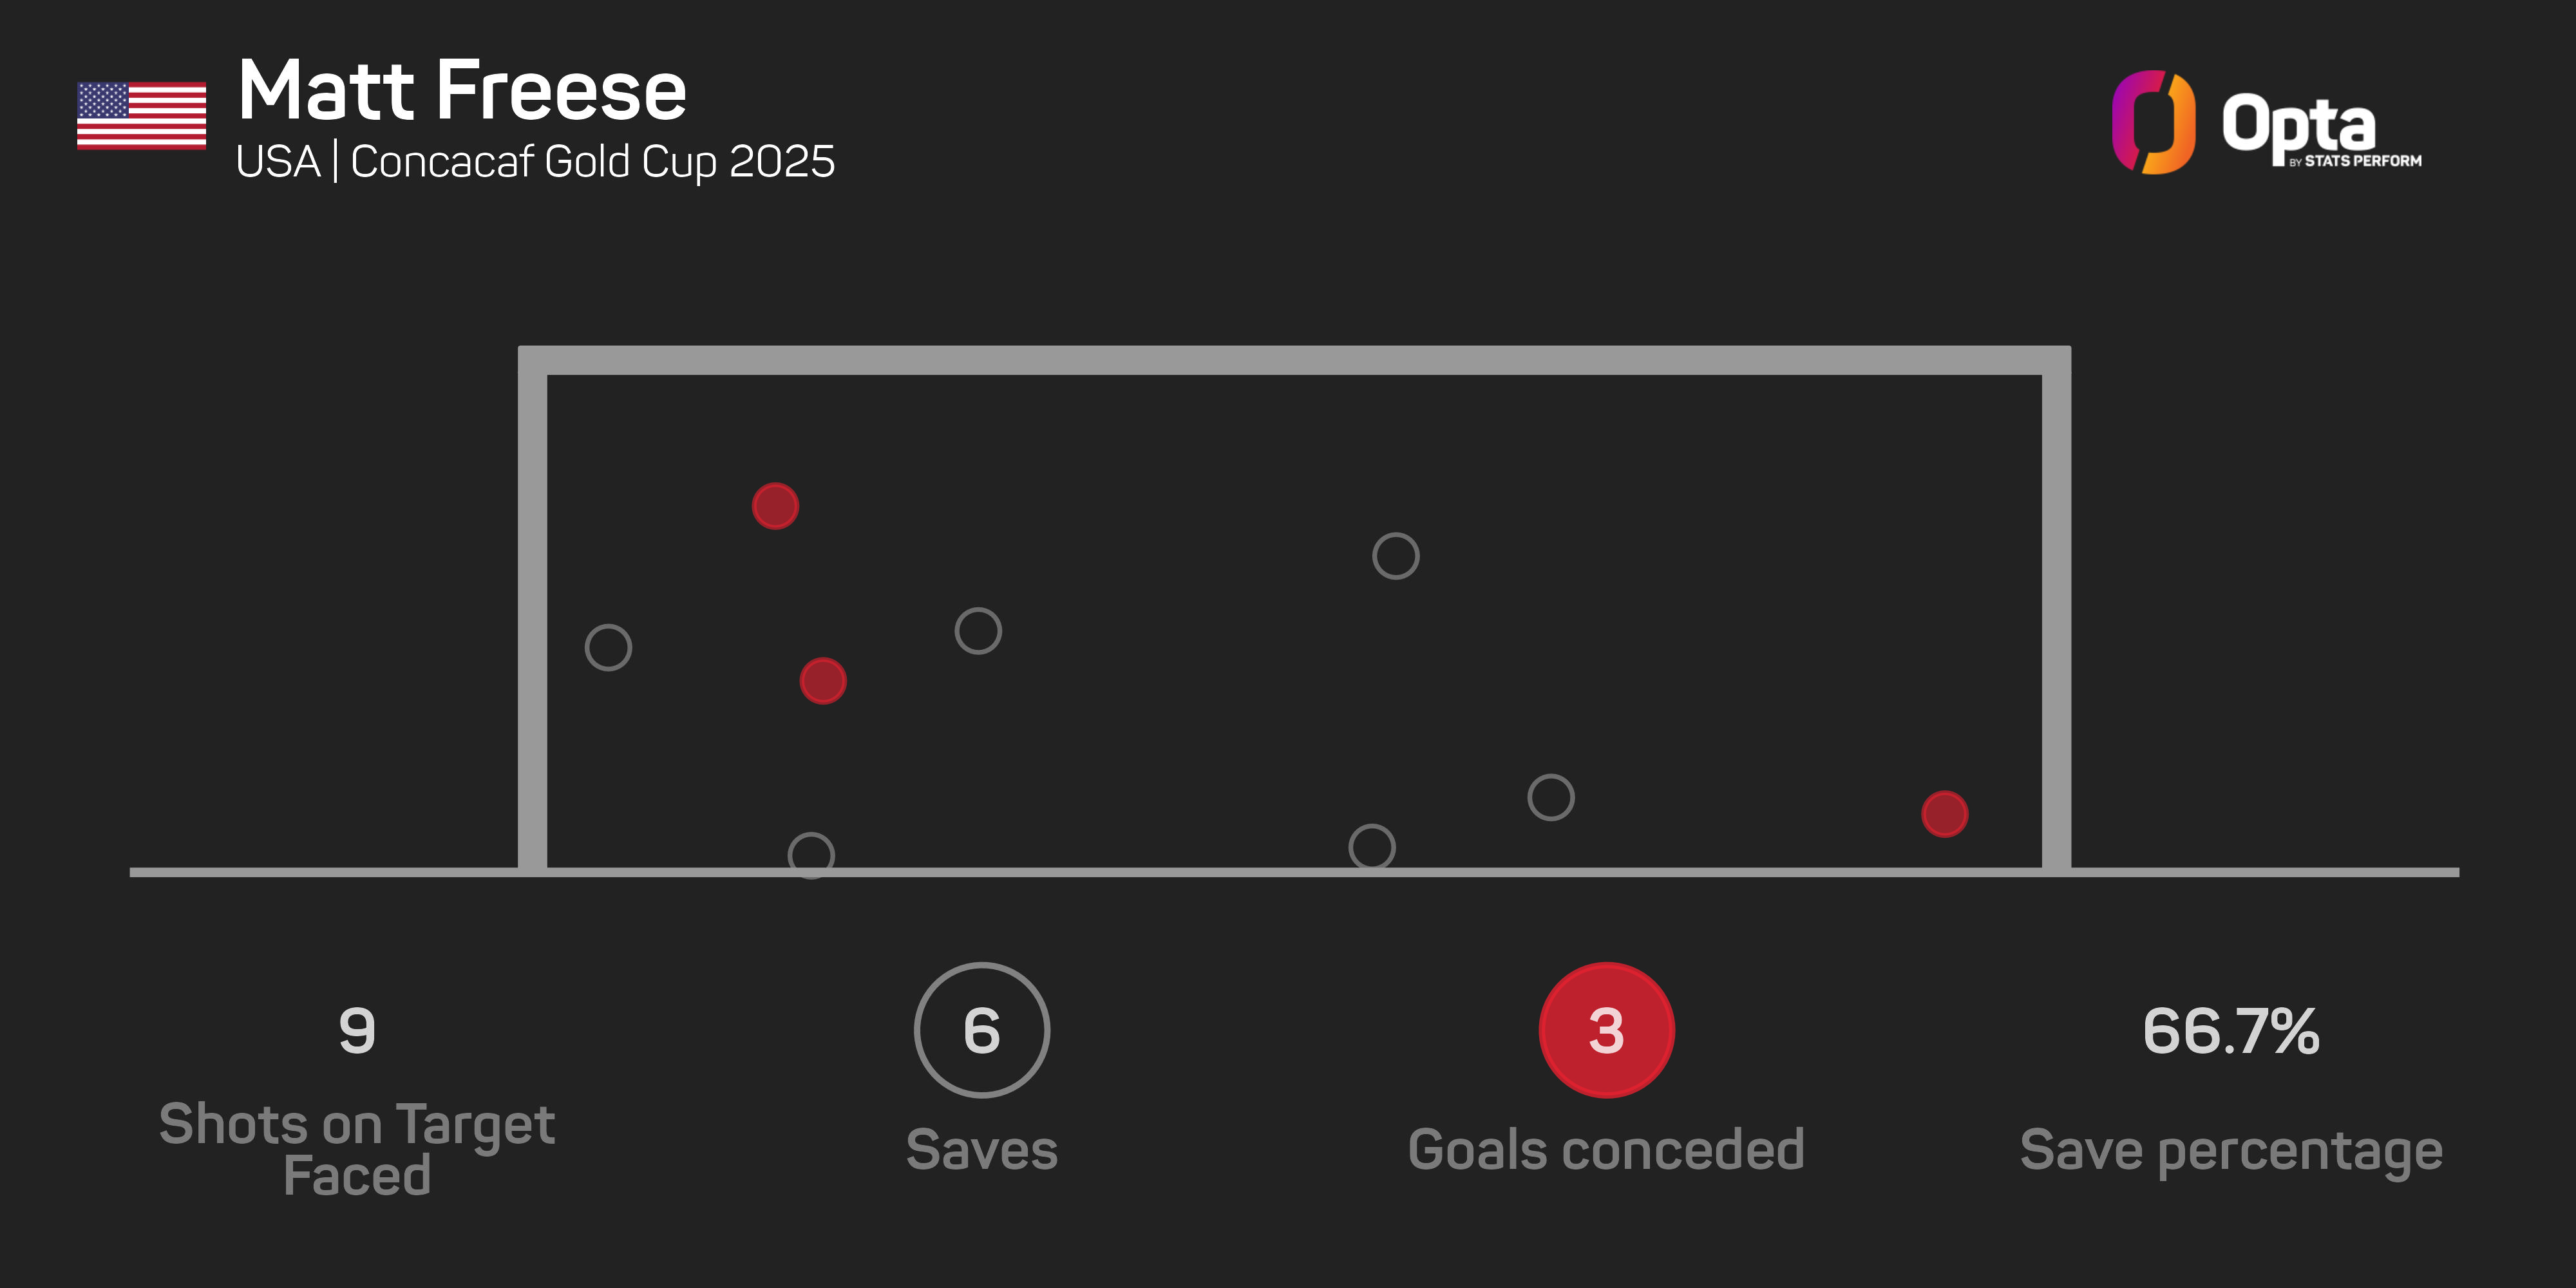The width and height of the screenshot is (2576, 1288).
Task: Select the Goals conceded label
Action: click(1606, 1150)
